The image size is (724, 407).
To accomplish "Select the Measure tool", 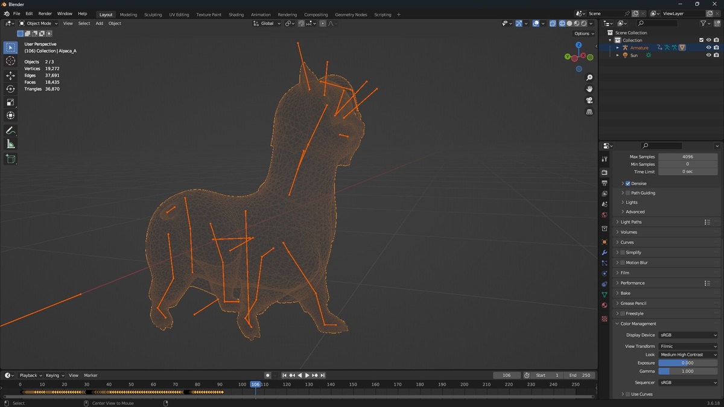I will tap(10, 144).
